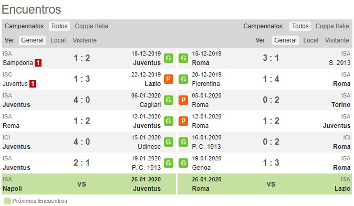This screenshot has height=206, width=354.
Task: Select right General view filter
Action: tap(285, 40)
